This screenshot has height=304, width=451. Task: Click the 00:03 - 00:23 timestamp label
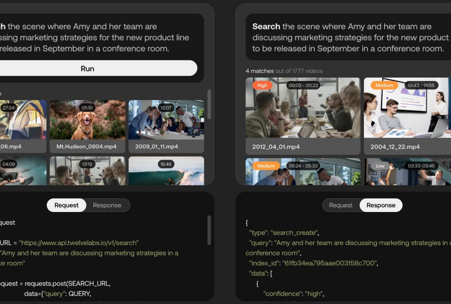[x=303, y=85]
